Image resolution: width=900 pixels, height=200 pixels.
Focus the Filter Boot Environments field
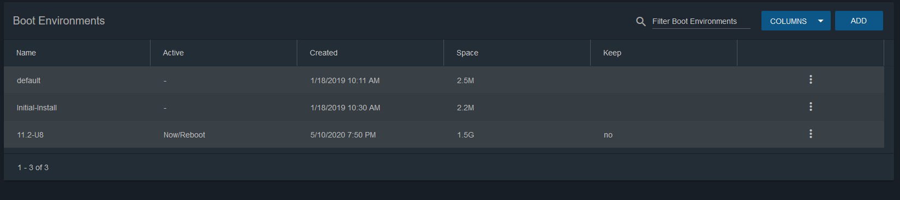(701, 21)
